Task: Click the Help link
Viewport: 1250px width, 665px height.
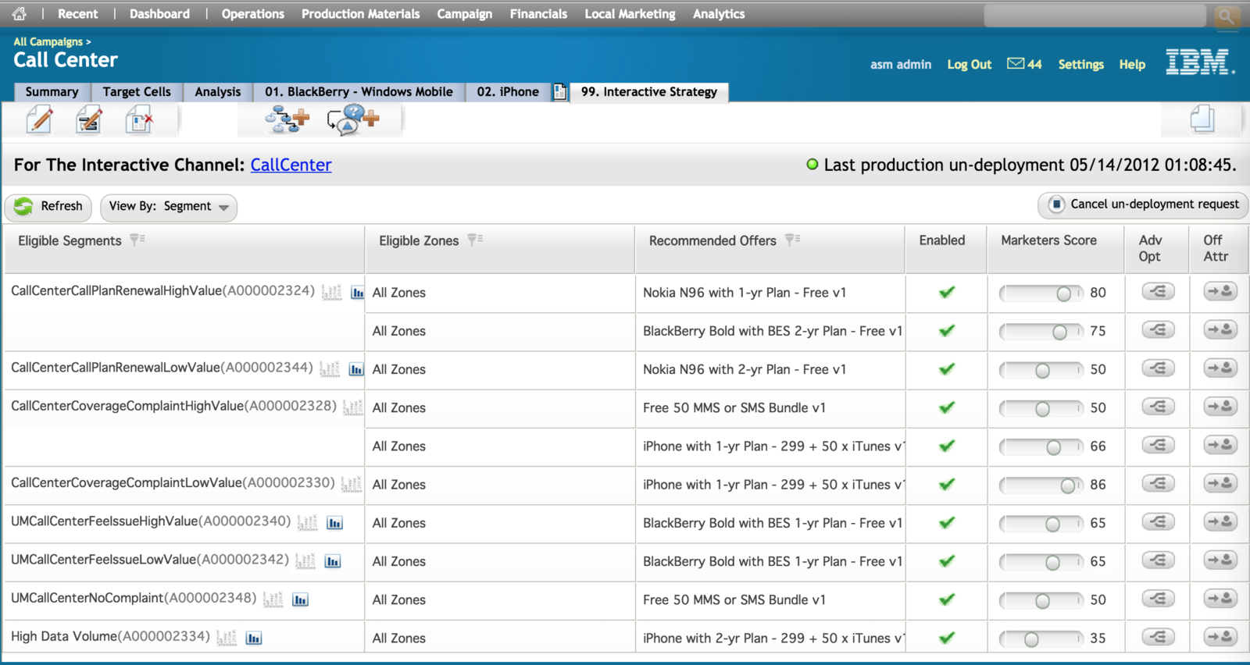Action: [x=1132, y=65]
